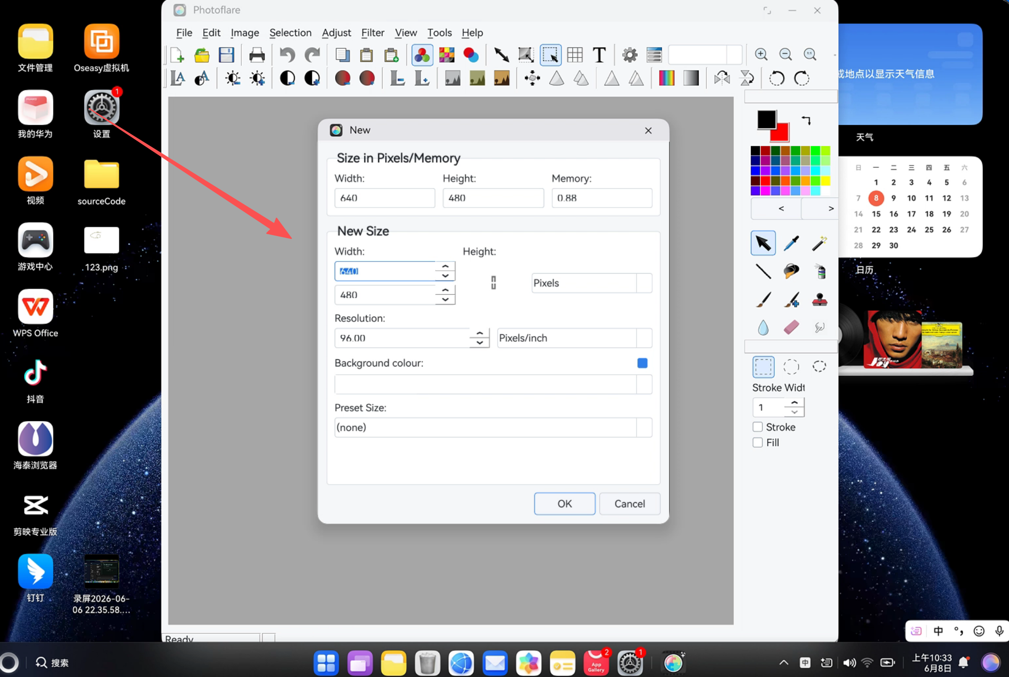Viewport: 1009px width, 677px height.
Task: Toggle the selection tool in top toolbar
Action: (550, 55)
